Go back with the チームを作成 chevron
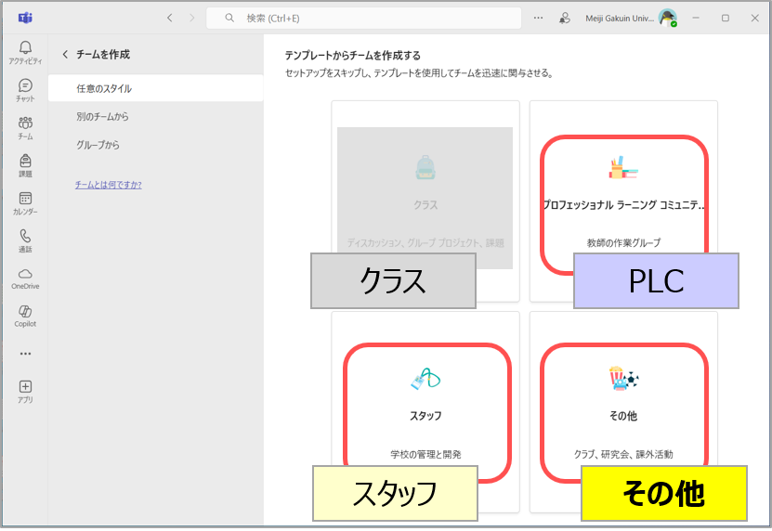This screenshot has height=531, width=772. (x=65, y=55)
